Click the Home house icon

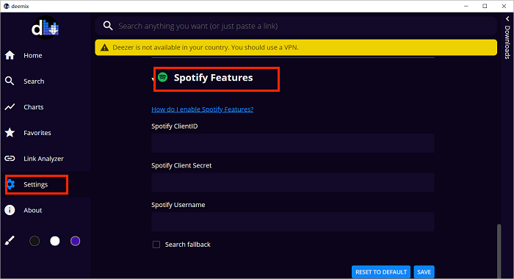(x=10, y=55)
